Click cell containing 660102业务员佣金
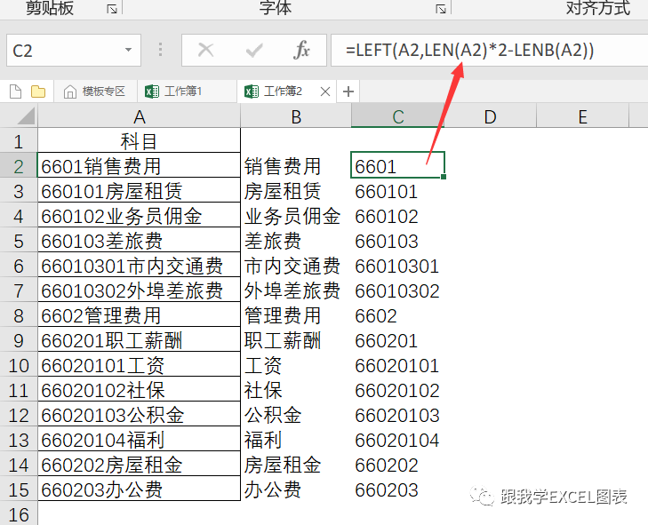This screenshot has width=648, height=525. pos(139,215)
